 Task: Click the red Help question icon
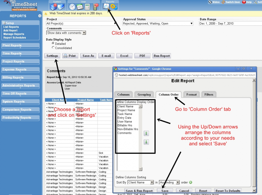point(244,2)
